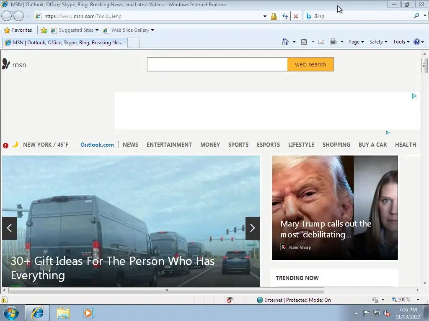The width and height of the screenshot is (429, 321).
Task: Open the MONEY section
Action: [x=210, y=145]
